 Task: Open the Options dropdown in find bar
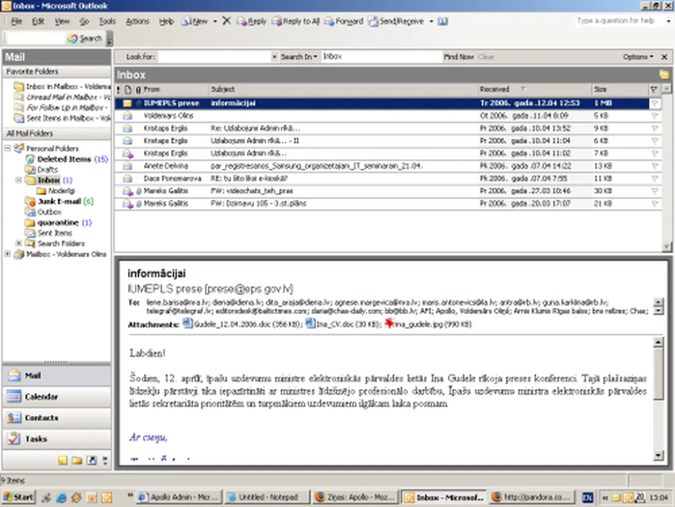coord(638,57)
